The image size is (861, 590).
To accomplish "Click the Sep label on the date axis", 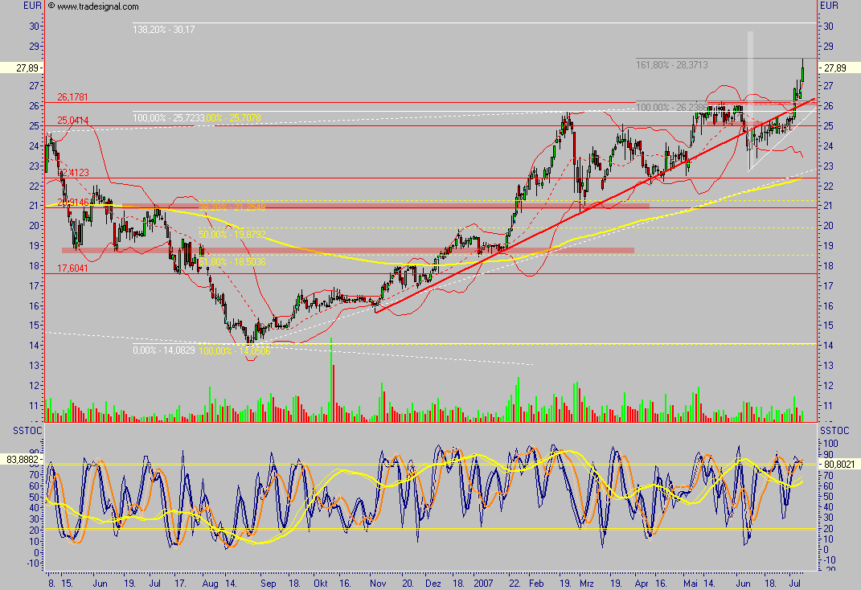I will coord(268,583).
